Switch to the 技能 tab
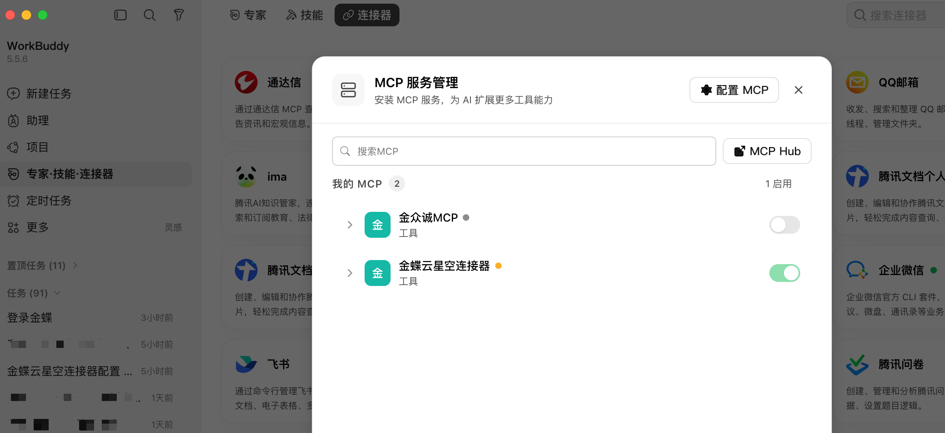 click(305, 15)
